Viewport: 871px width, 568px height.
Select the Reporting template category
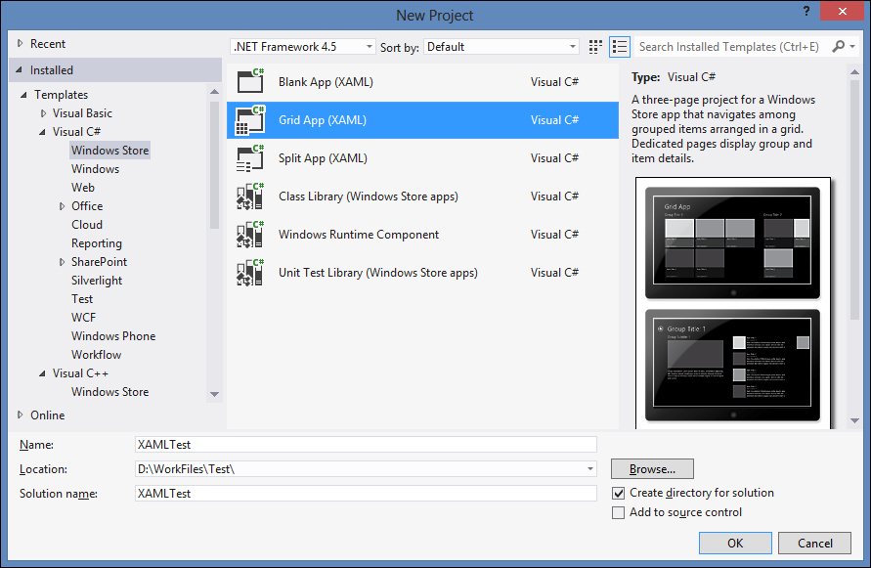97,243
